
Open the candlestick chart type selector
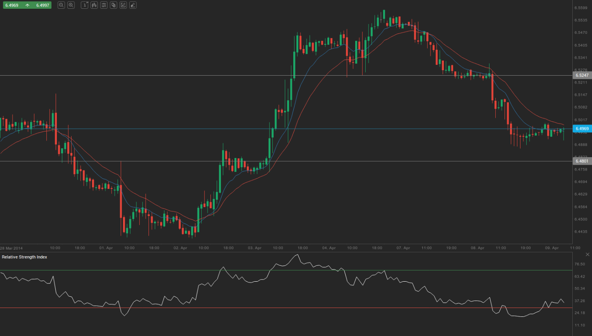pyautogui.click(x=94, y=5)
